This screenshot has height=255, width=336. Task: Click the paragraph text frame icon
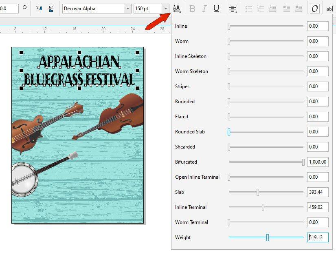[x=52, y=8]
